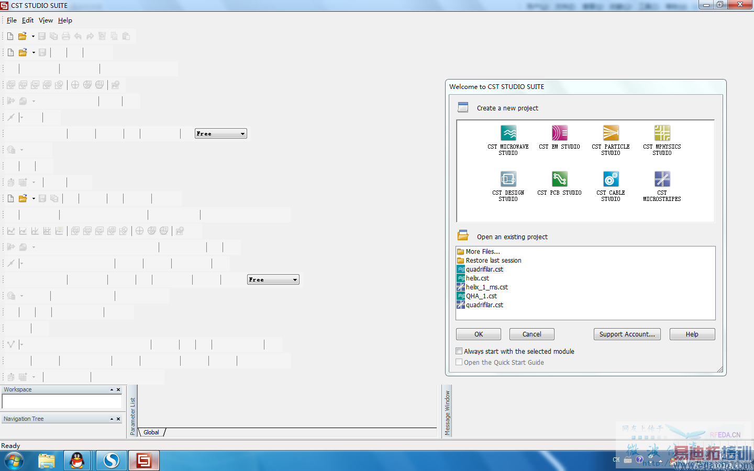Screen dimensions: 754x471
Task: Click the Windows Start orb
Action: (x=14, y=461)
